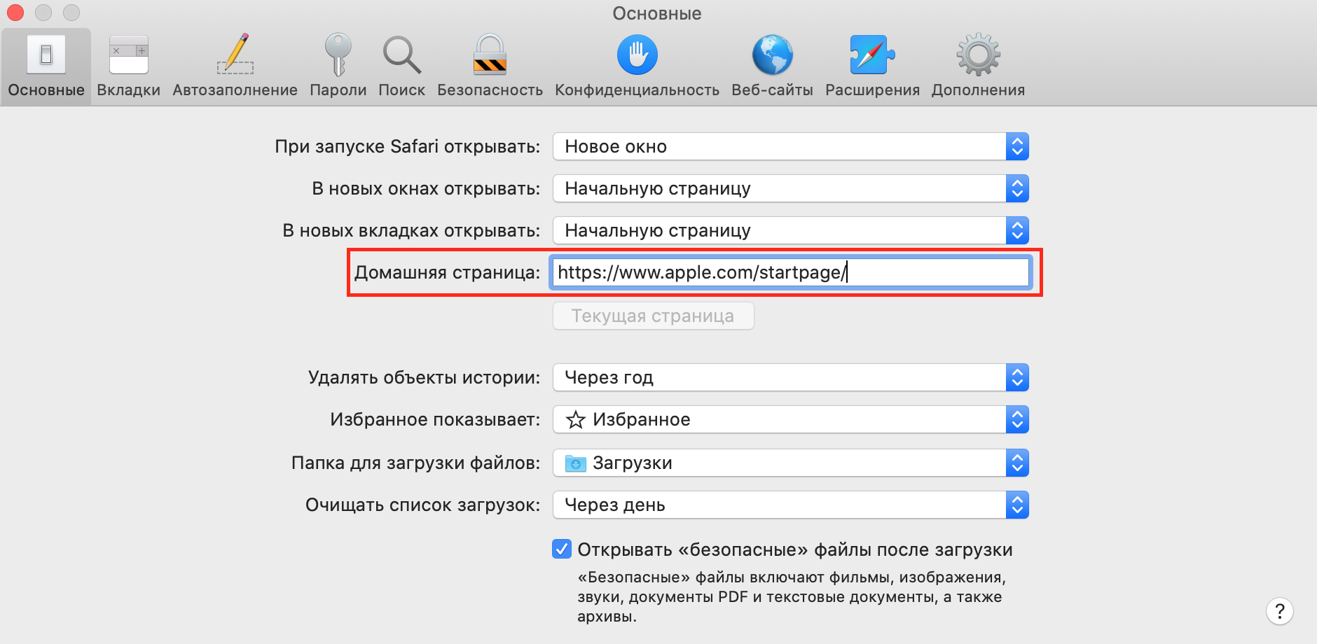Open the Конфиденциальность hand icon pane
The width and height of the screenshot is (1317, 644).
pyautogui.click(x=637, y=55)
